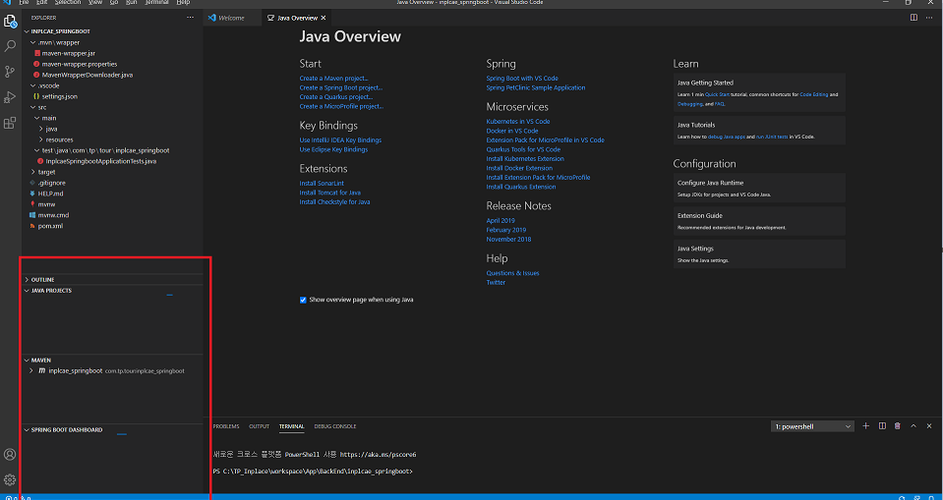Open the File menu
Image resolution: width=943 pixels, height=500 pixels.
pyautogui.click(x=24, y=2)
